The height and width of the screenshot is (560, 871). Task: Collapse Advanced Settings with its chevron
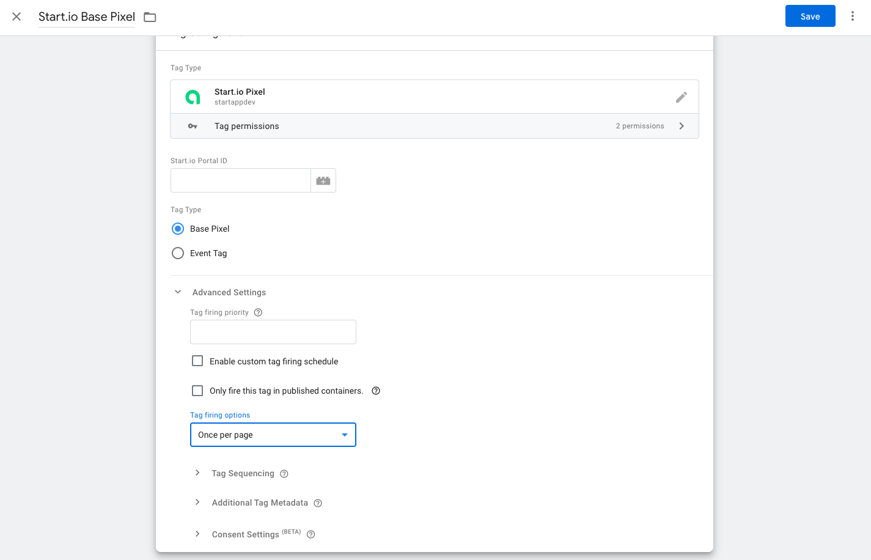[178, 292]
